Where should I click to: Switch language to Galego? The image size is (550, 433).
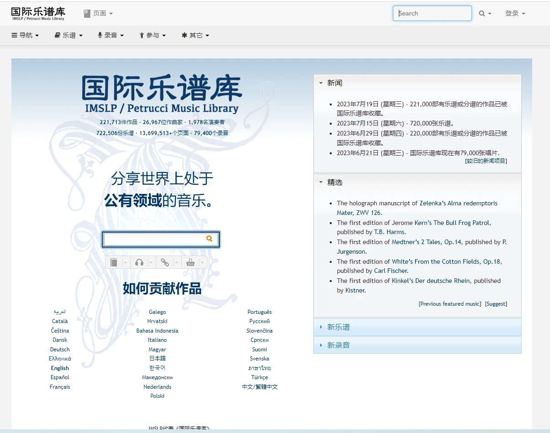(x=157, y=312)
